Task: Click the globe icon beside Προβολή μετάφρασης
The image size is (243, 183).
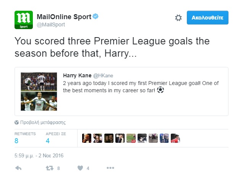Action: (16, 123)
